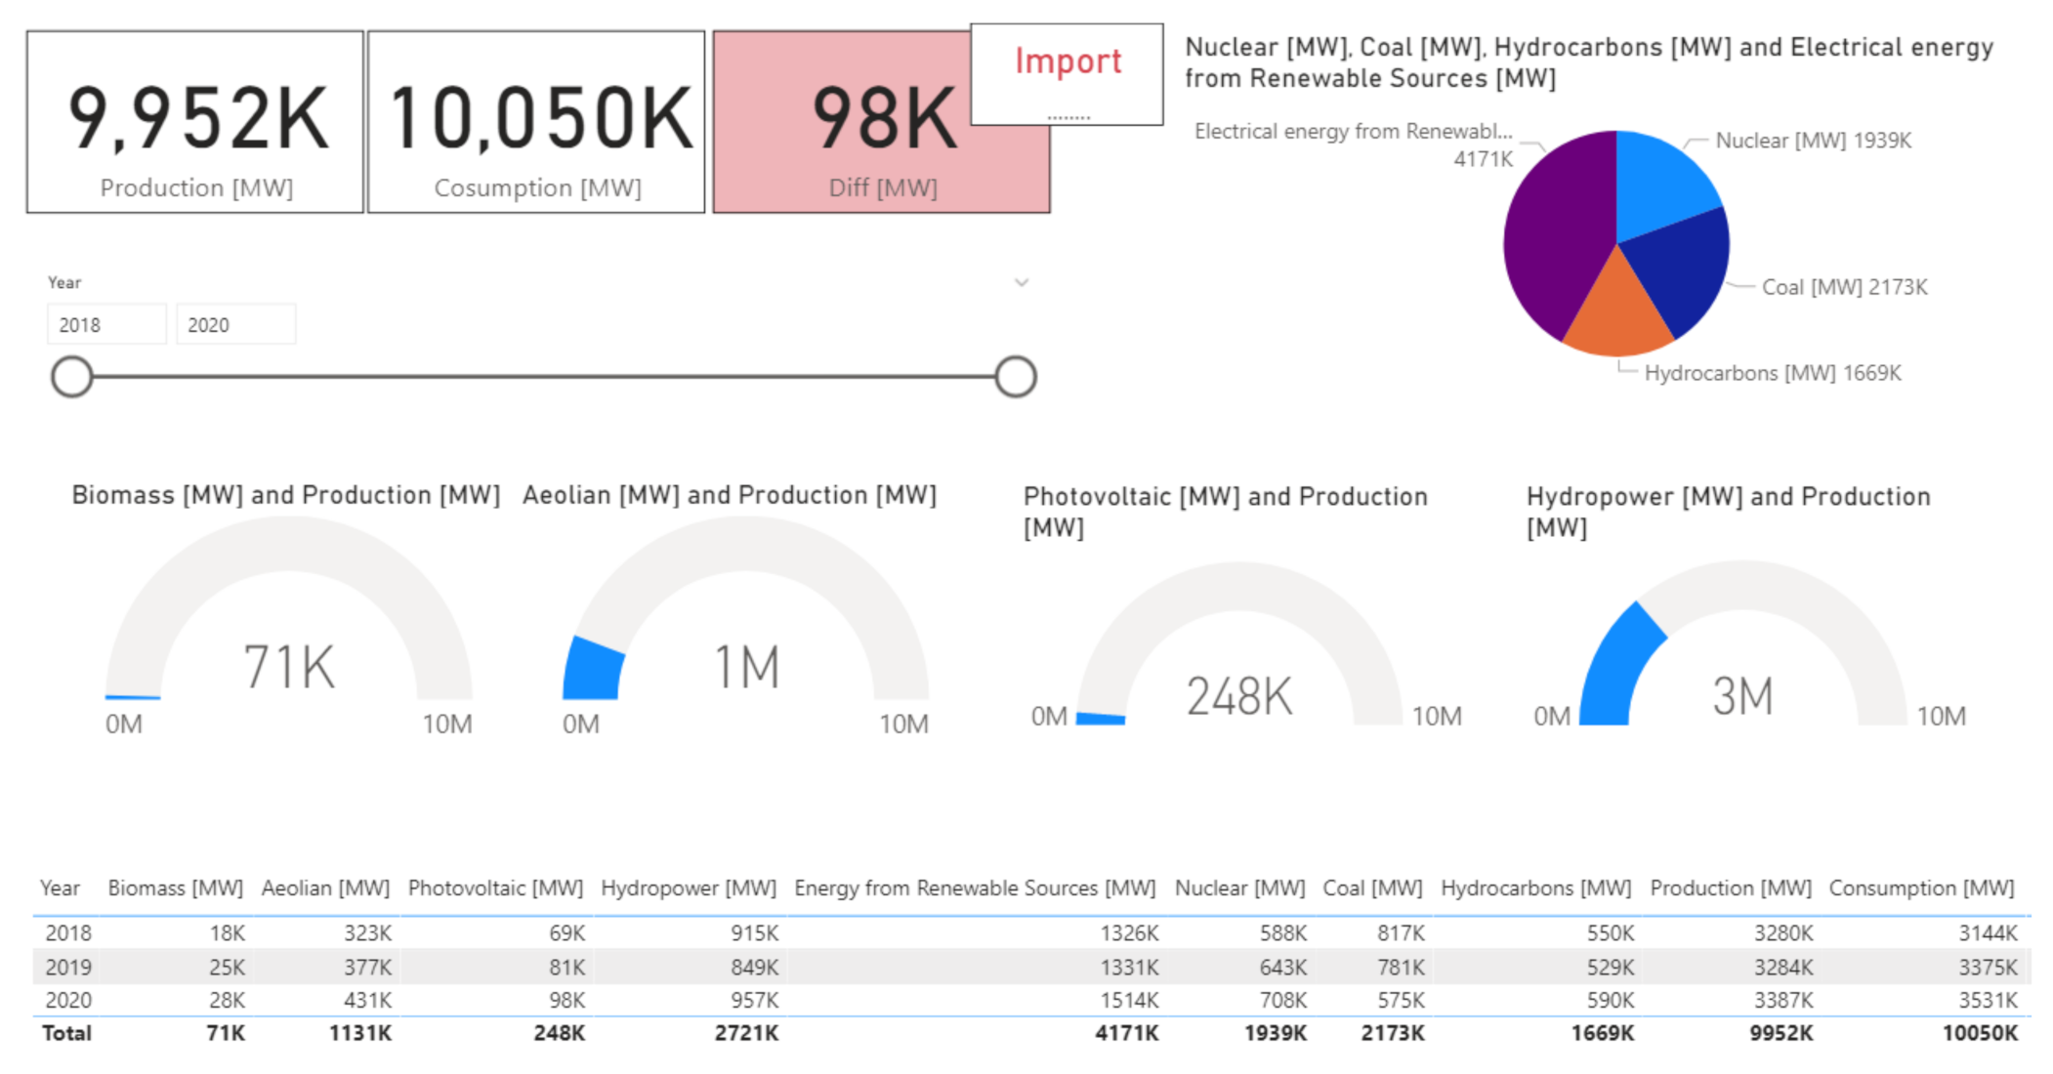Select the 2019 row in table
Image resolution: width=2053 pixels, height=1074 pixels.
68,967
